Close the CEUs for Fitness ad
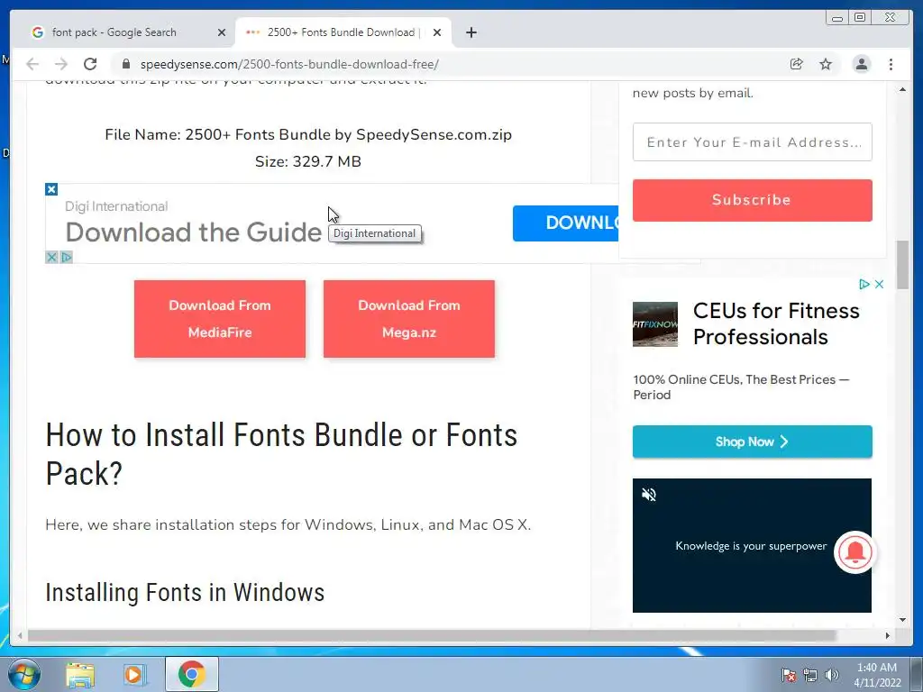 880,284
